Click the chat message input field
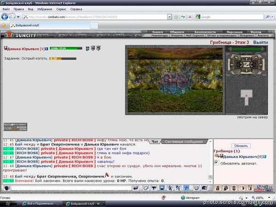This screenshot has width=276, height=207. (x=71, y=188)
